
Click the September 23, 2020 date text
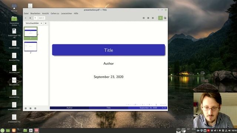point(109,77)
